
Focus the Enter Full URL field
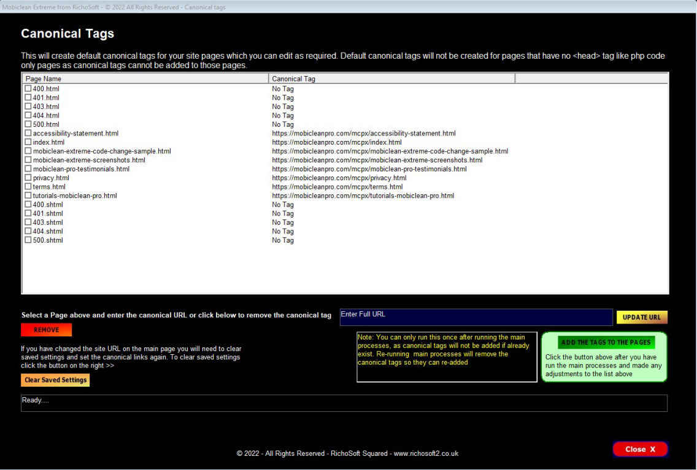[x=476, y=317]
